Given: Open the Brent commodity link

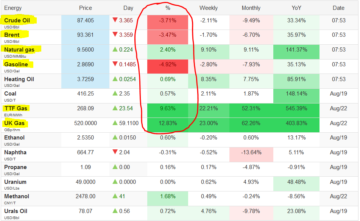Looking at the screenshot, I should tap(12, 35).
